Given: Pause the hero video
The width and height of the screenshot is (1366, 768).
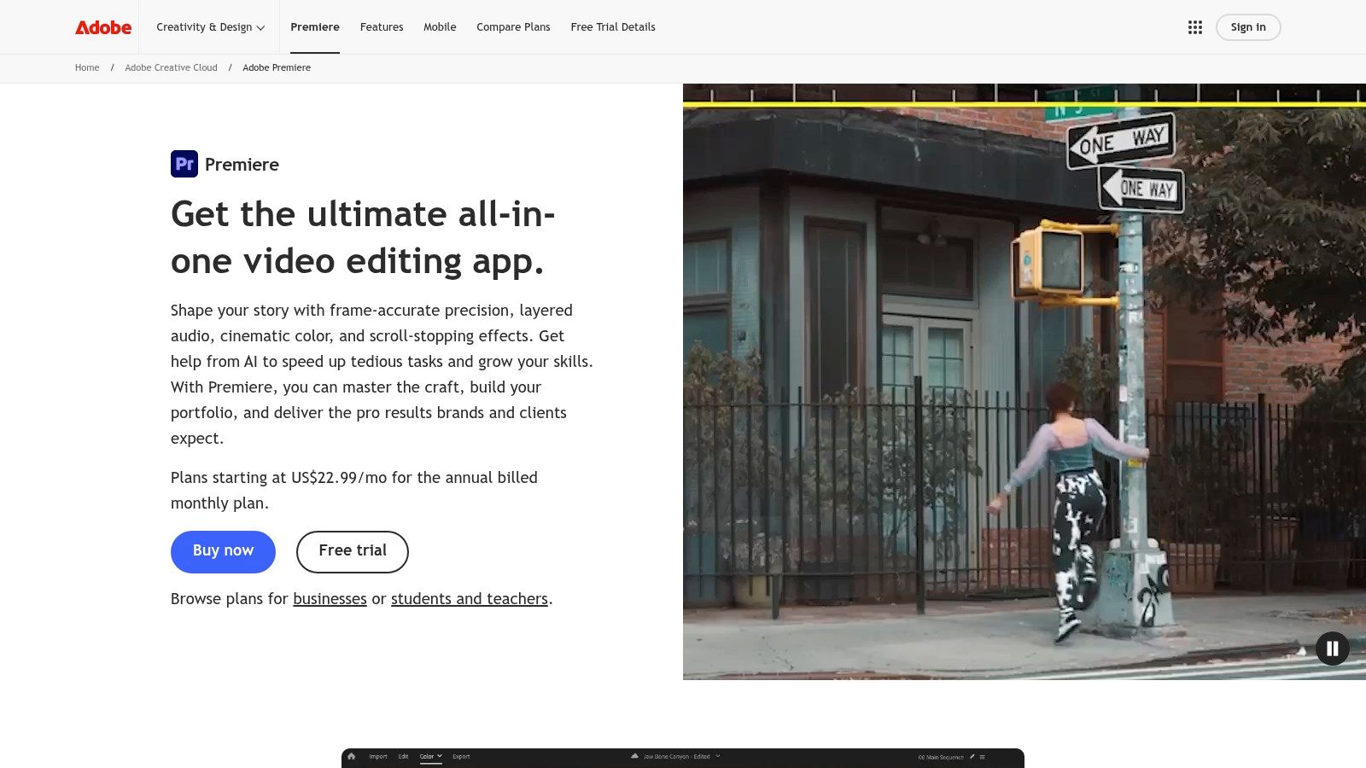Looking at the screenshot, I should [1332, 649].
